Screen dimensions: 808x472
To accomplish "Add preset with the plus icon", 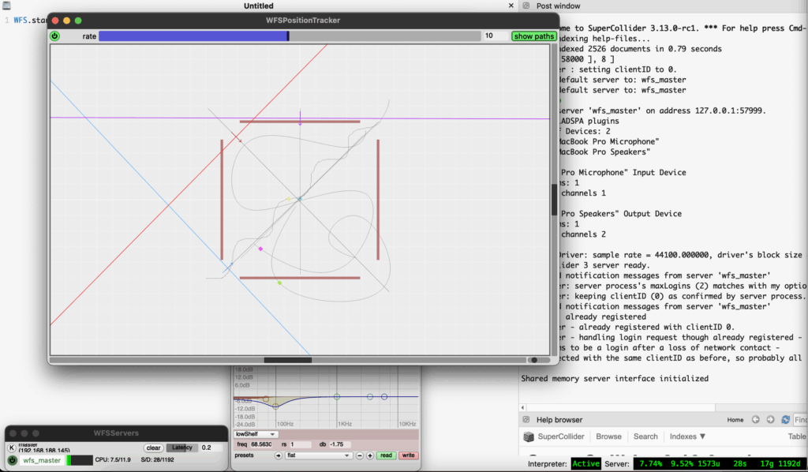I will pos(370,455).
